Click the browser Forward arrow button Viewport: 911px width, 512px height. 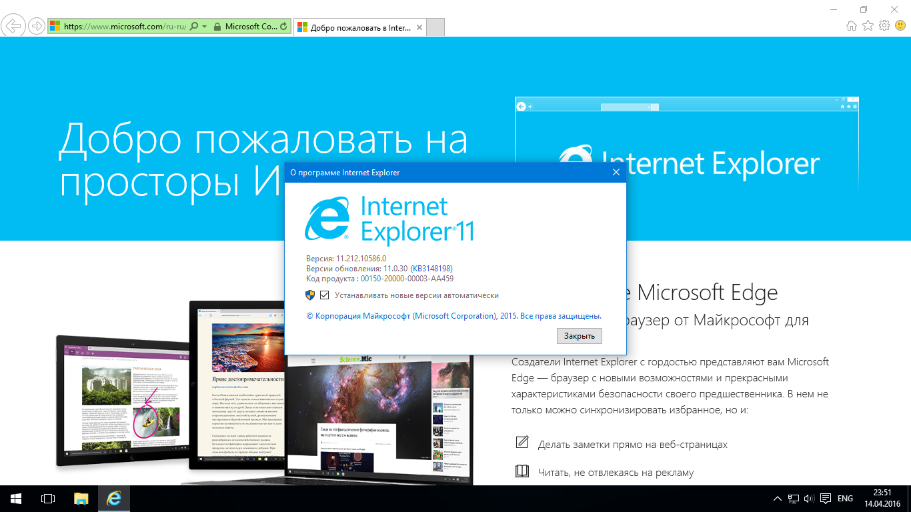pos(37,27)
